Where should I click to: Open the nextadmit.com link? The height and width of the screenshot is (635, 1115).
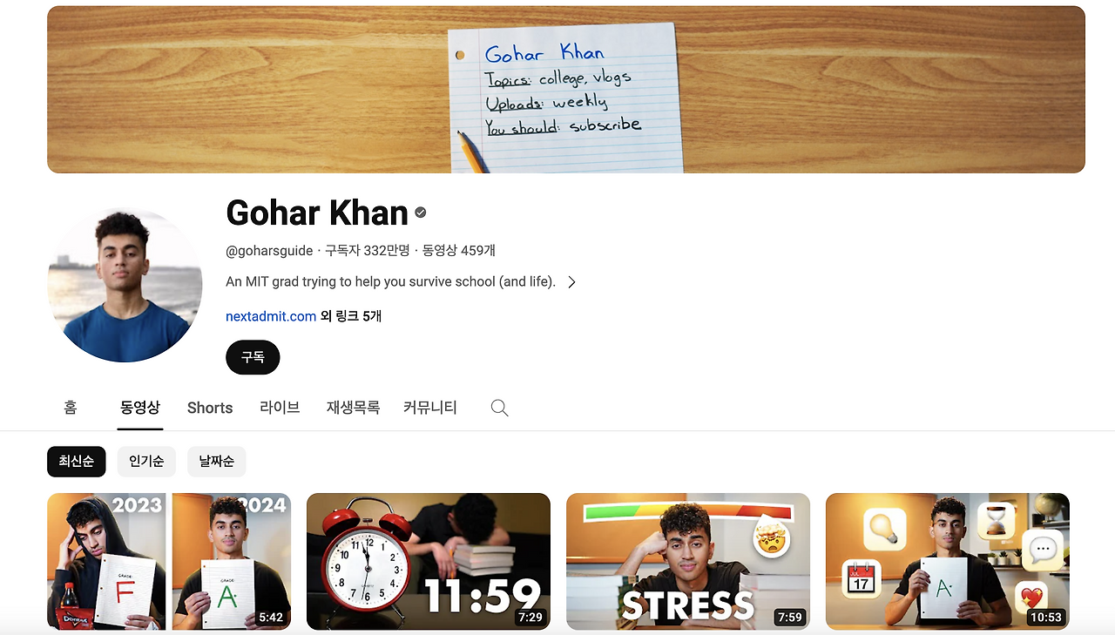point(271,316)
